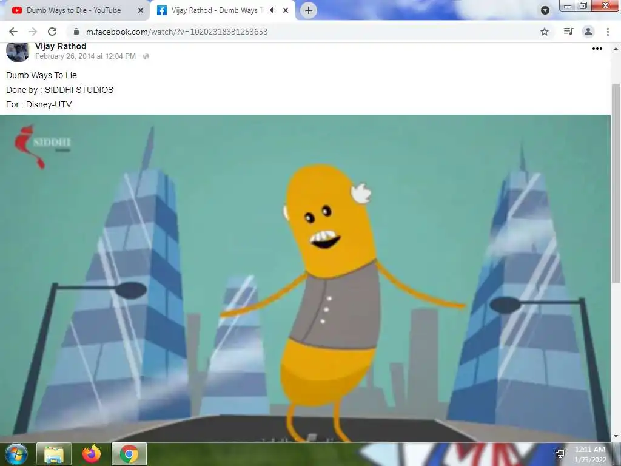Minimize the Chrome window

tap(568, 5)
